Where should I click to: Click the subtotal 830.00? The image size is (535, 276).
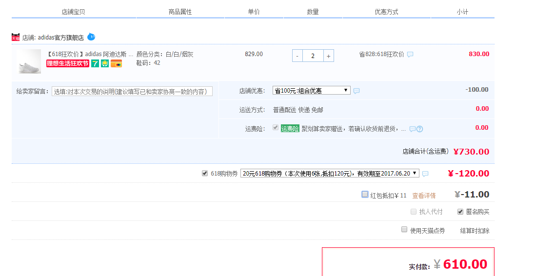pyautogui.click(x=479, y=54)
